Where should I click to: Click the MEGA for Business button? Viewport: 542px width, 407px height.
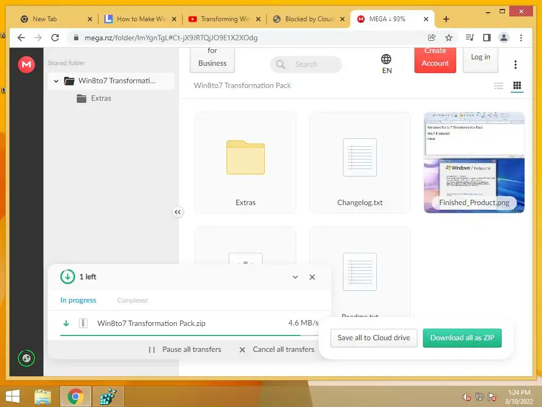212,59
